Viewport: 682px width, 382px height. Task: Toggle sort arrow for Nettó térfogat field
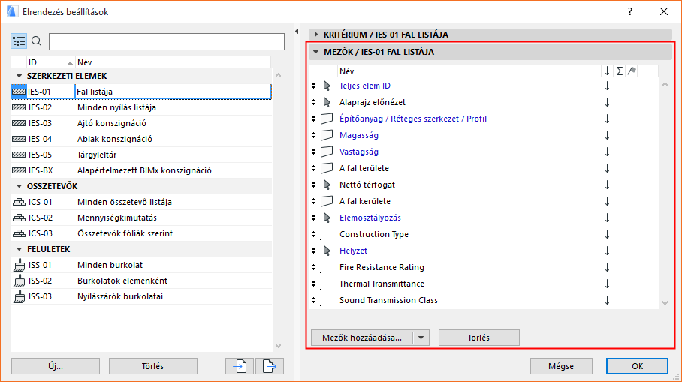(607, 185)
